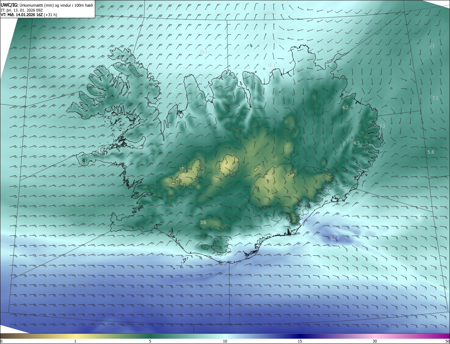This screenshot has width=450, height=344.
Task: Click the 9.4 value label on the map
Action: pos(270,13)
